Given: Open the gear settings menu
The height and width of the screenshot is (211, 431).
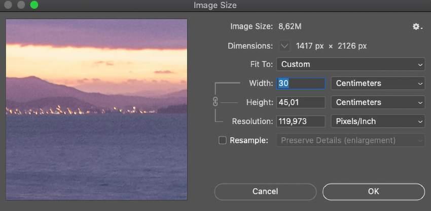Looking at the screenshot, I should point(417,26).
